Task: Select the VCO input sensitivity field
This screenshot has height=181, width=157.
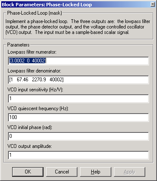Action: pos(78,98)
